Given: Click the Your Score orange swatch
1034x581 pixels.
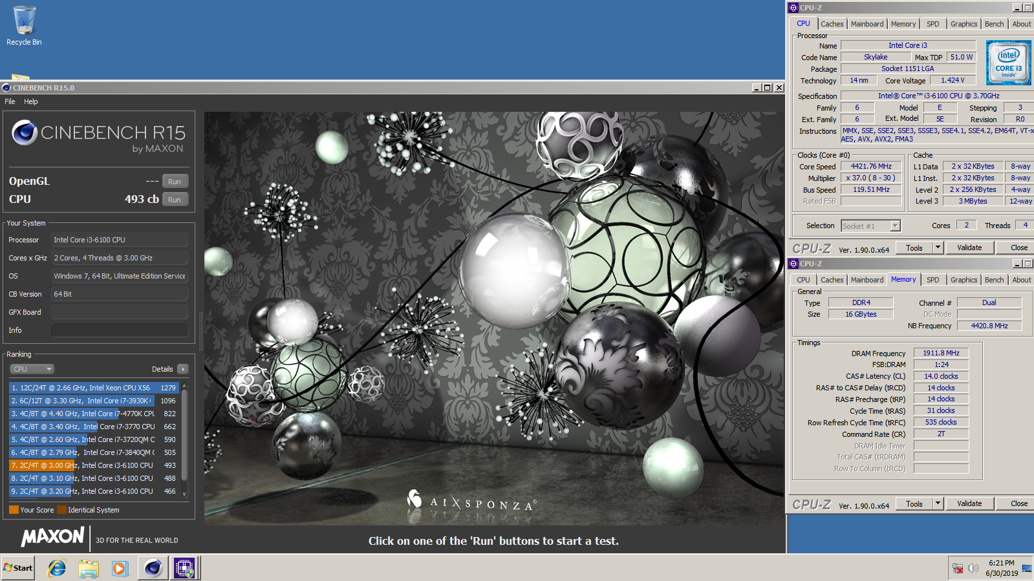Looking at the screenshot, I should click(x=14, y=510).
